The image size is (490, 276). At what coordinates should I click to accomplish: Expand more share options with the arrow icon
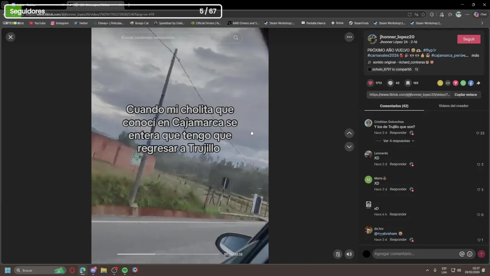tap(479, 83)
